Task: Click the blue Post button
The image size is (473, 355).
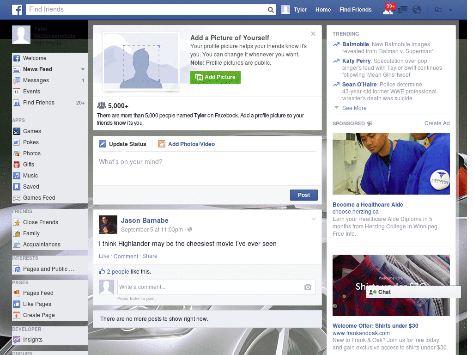Action: (x=304, y=196)
